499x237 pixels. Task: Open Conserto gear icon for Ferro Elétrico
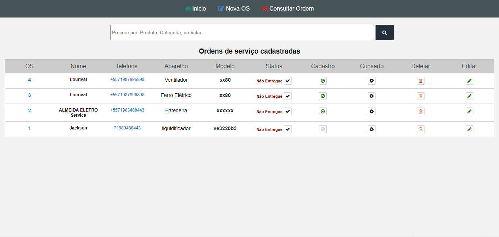coord(372,96)
